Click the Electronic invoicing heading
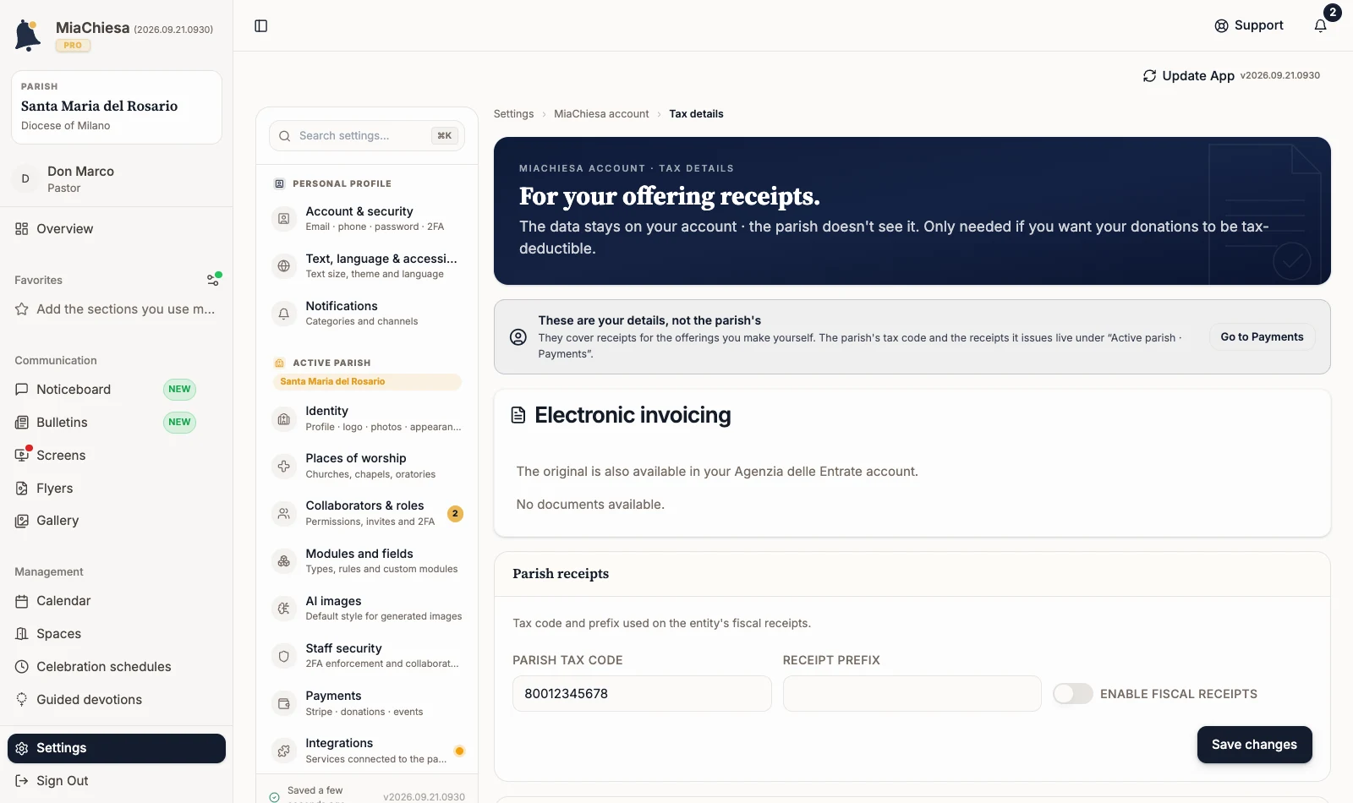 (x=633, y=415)
